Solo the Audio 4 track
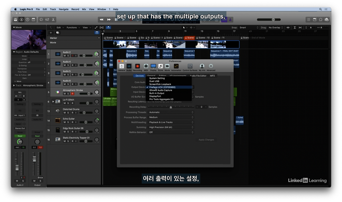Image resolution: width=342 pixels, height=202 pixels. 68,65
